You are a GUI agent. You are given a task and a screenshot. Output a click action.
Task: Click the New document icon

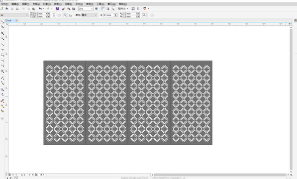click(x=1, y=9)
